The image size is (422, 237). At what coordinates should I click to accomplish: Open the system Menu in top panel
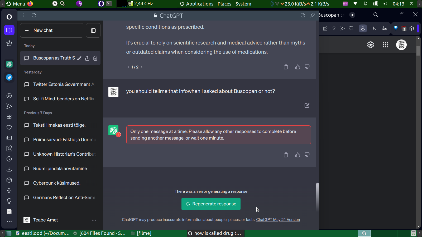16,4
